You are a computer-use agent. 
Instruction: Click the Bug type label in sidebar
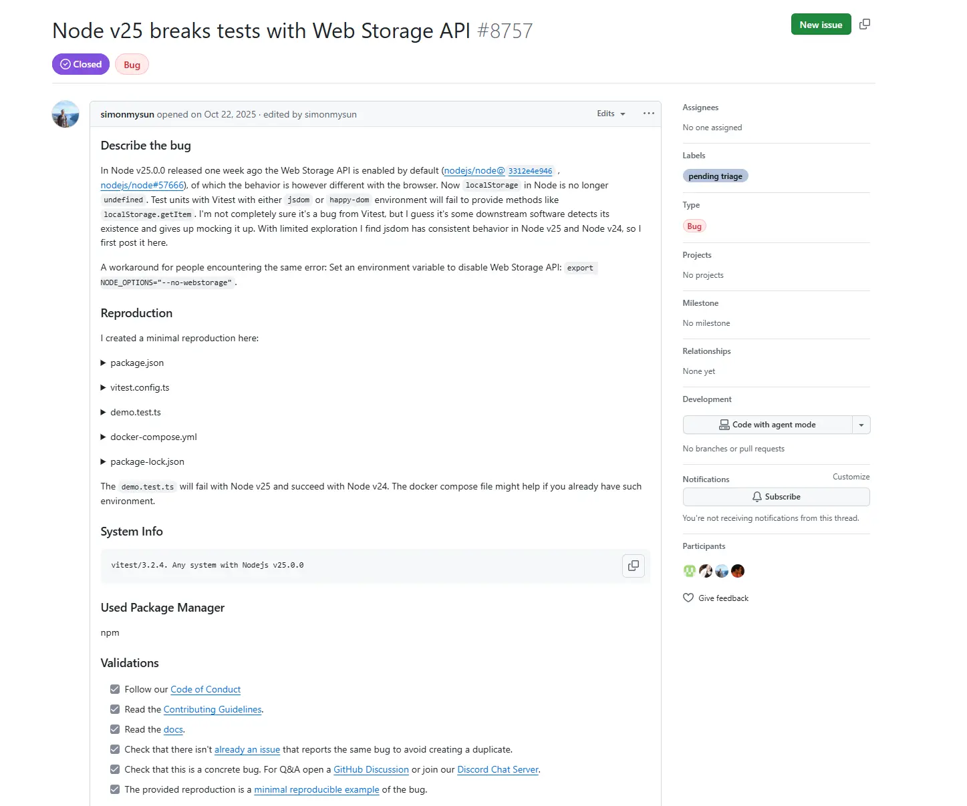click(694, 226)
